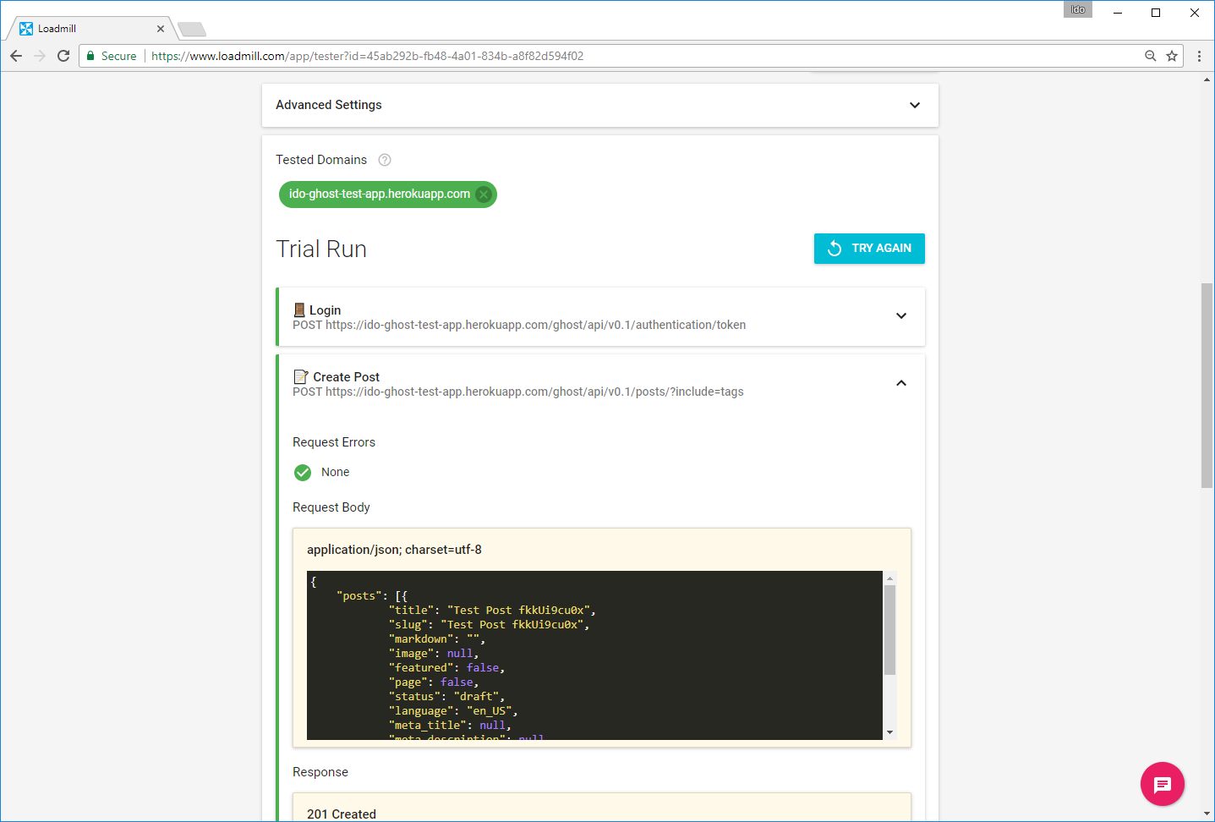The height and width of the screenshot is (822, 1215).
Task: Open the chat support bubble
Action: [x=1163, y=784]
